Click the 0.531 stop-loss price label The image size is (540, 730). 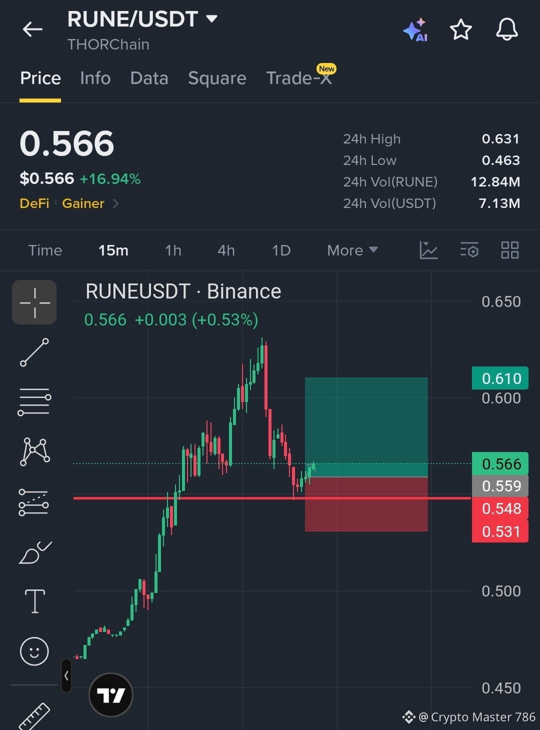coord(500,531)
